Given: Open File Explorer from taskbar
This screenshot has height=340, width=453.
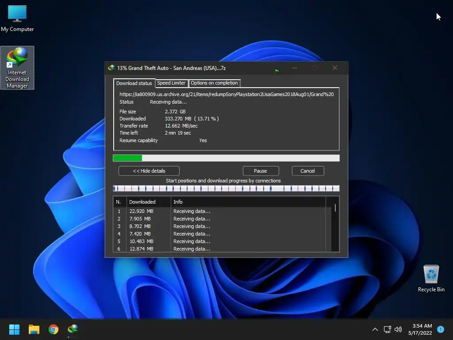Looking at the screenshot, I should tap(34, 329).
